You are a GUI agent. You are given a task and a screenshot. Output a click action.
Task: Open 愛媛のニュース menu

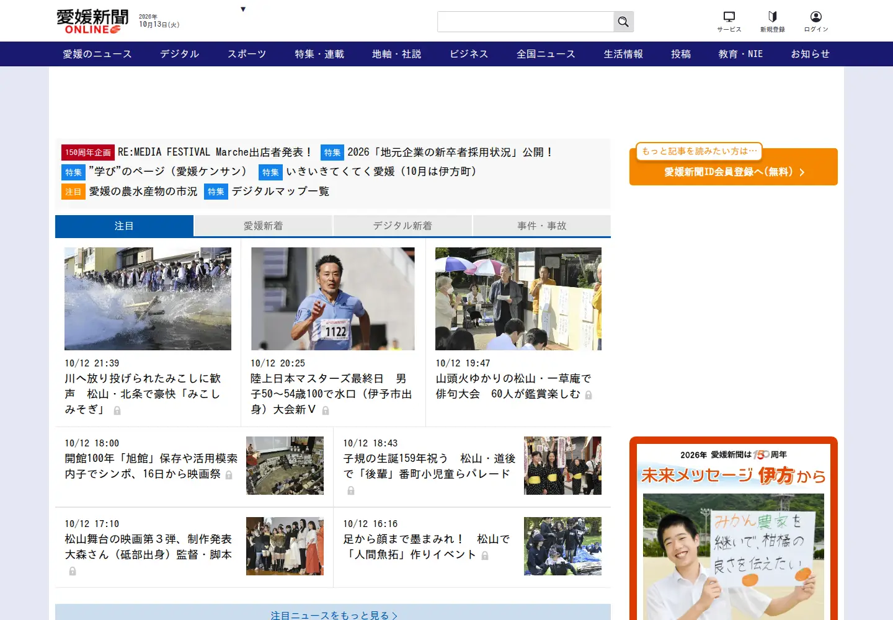(x=97, y=54)
